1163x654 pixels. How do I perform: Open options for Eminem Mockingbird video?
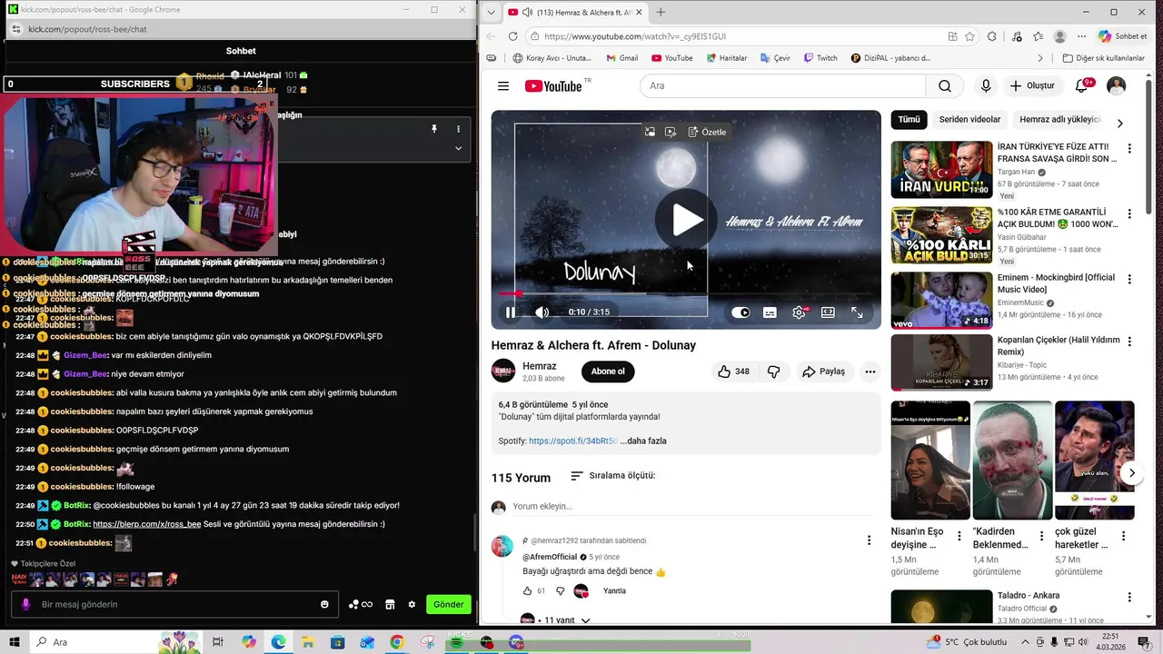coord(1129,279)
